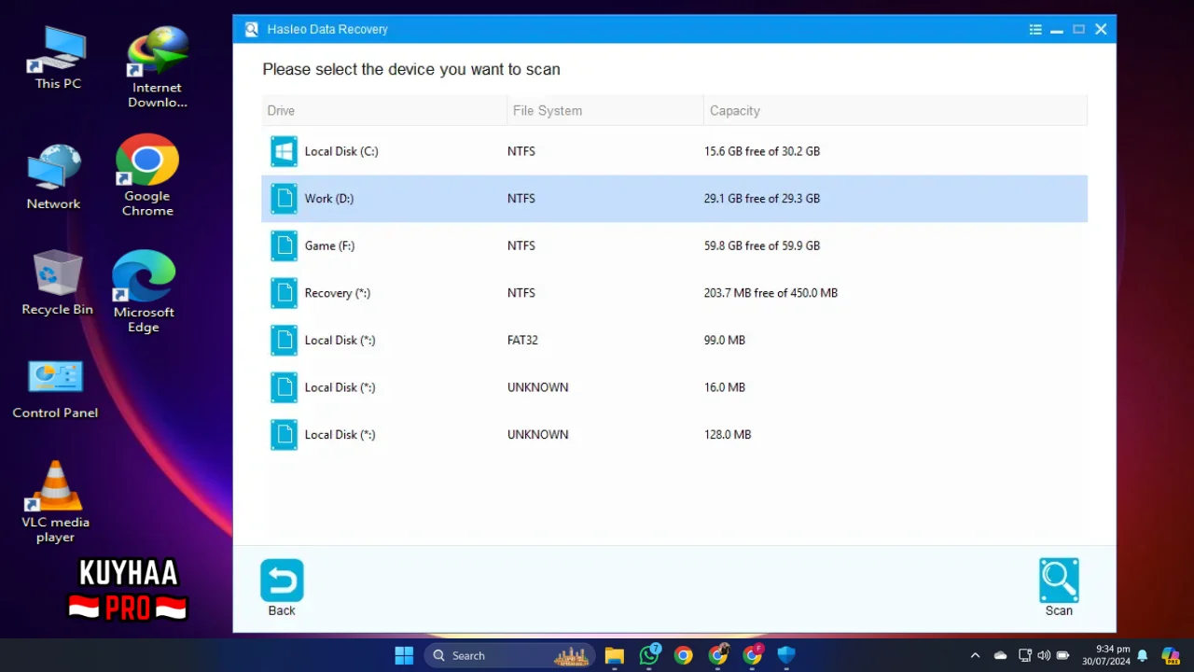Close the Hasleo Data Recovery window
The image size is (1194, 672).
point(1101,30)
